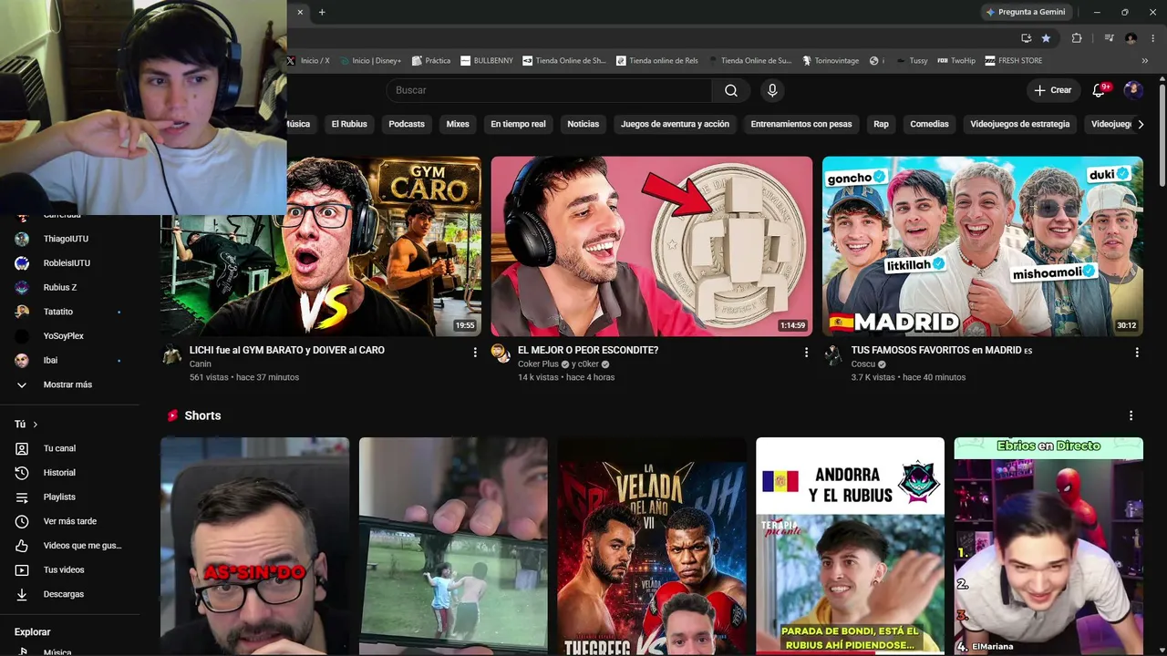The width and height of the screenshot is (1167, 656).
Task: Open options menu for TUS FAMOSOS FAVORITOS video
Action: point(1137,352)
